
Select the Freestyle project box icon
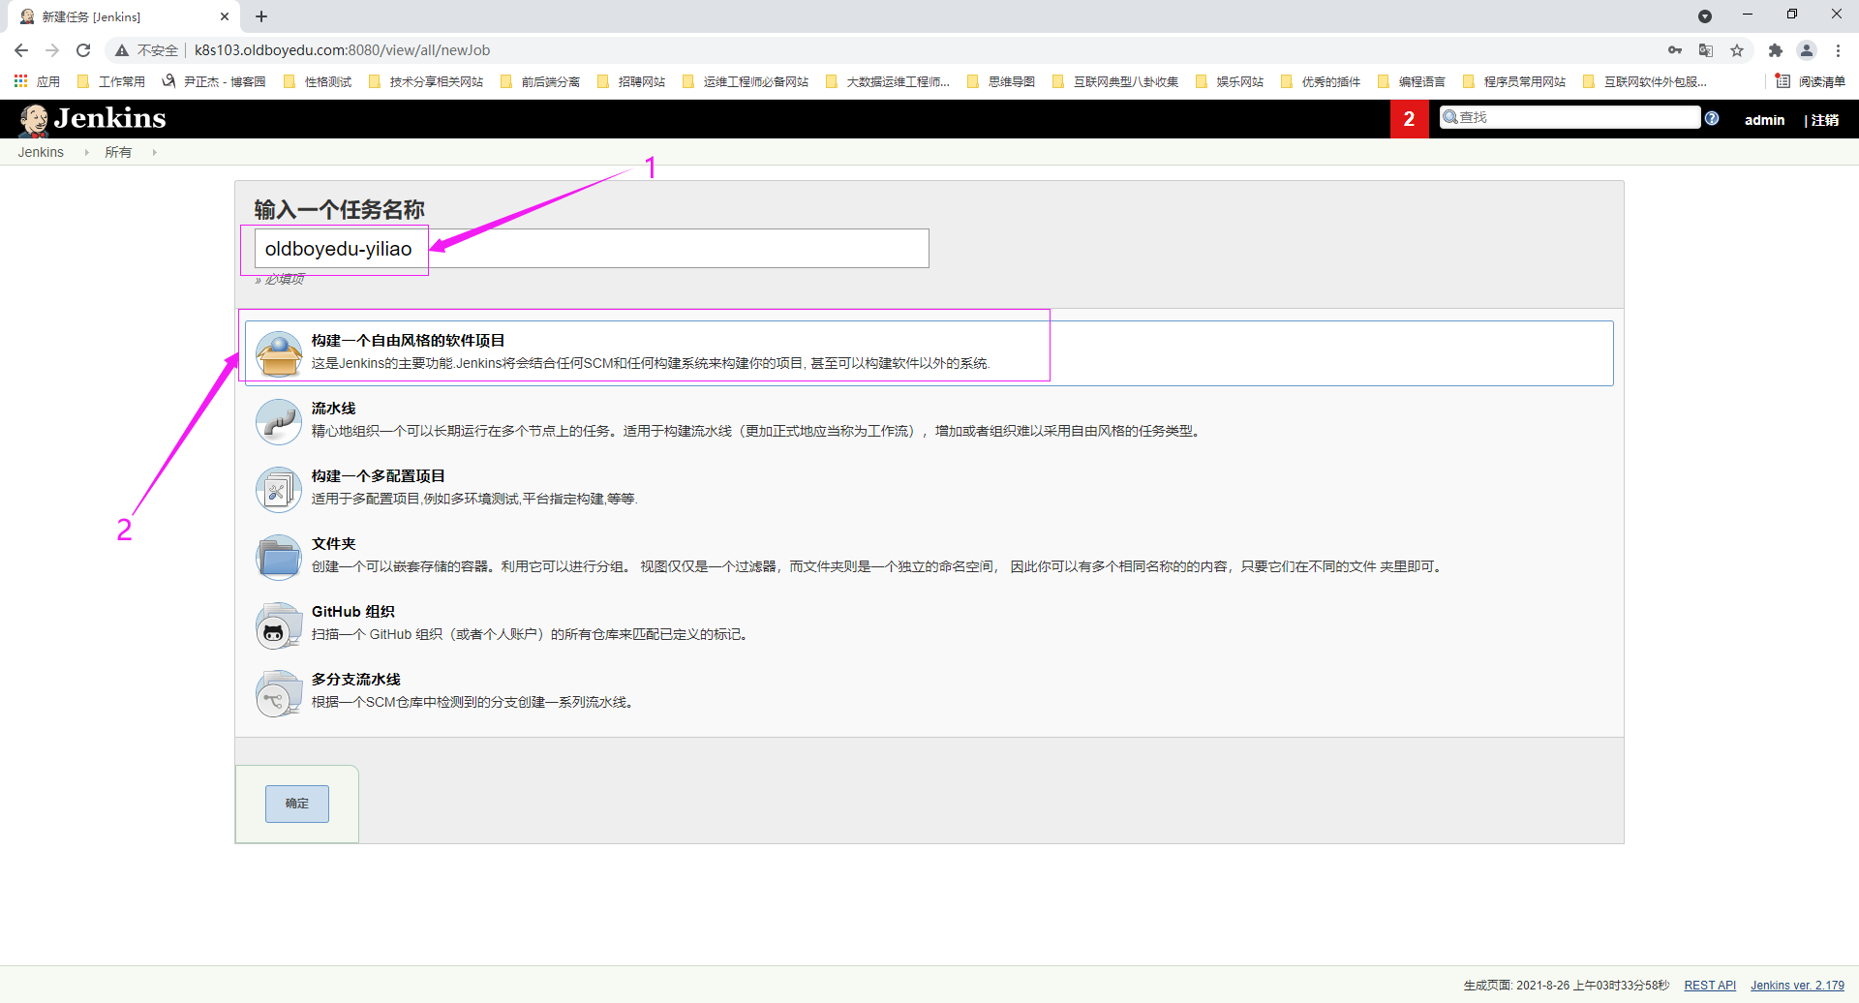click(x=279, y=353)
